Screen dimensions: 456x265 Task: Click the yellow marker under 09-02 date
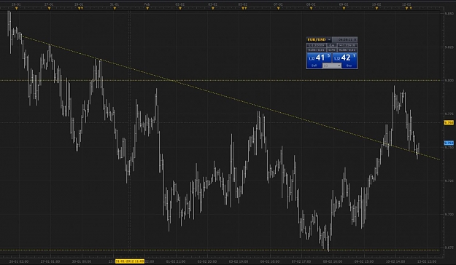coord(344,9)
